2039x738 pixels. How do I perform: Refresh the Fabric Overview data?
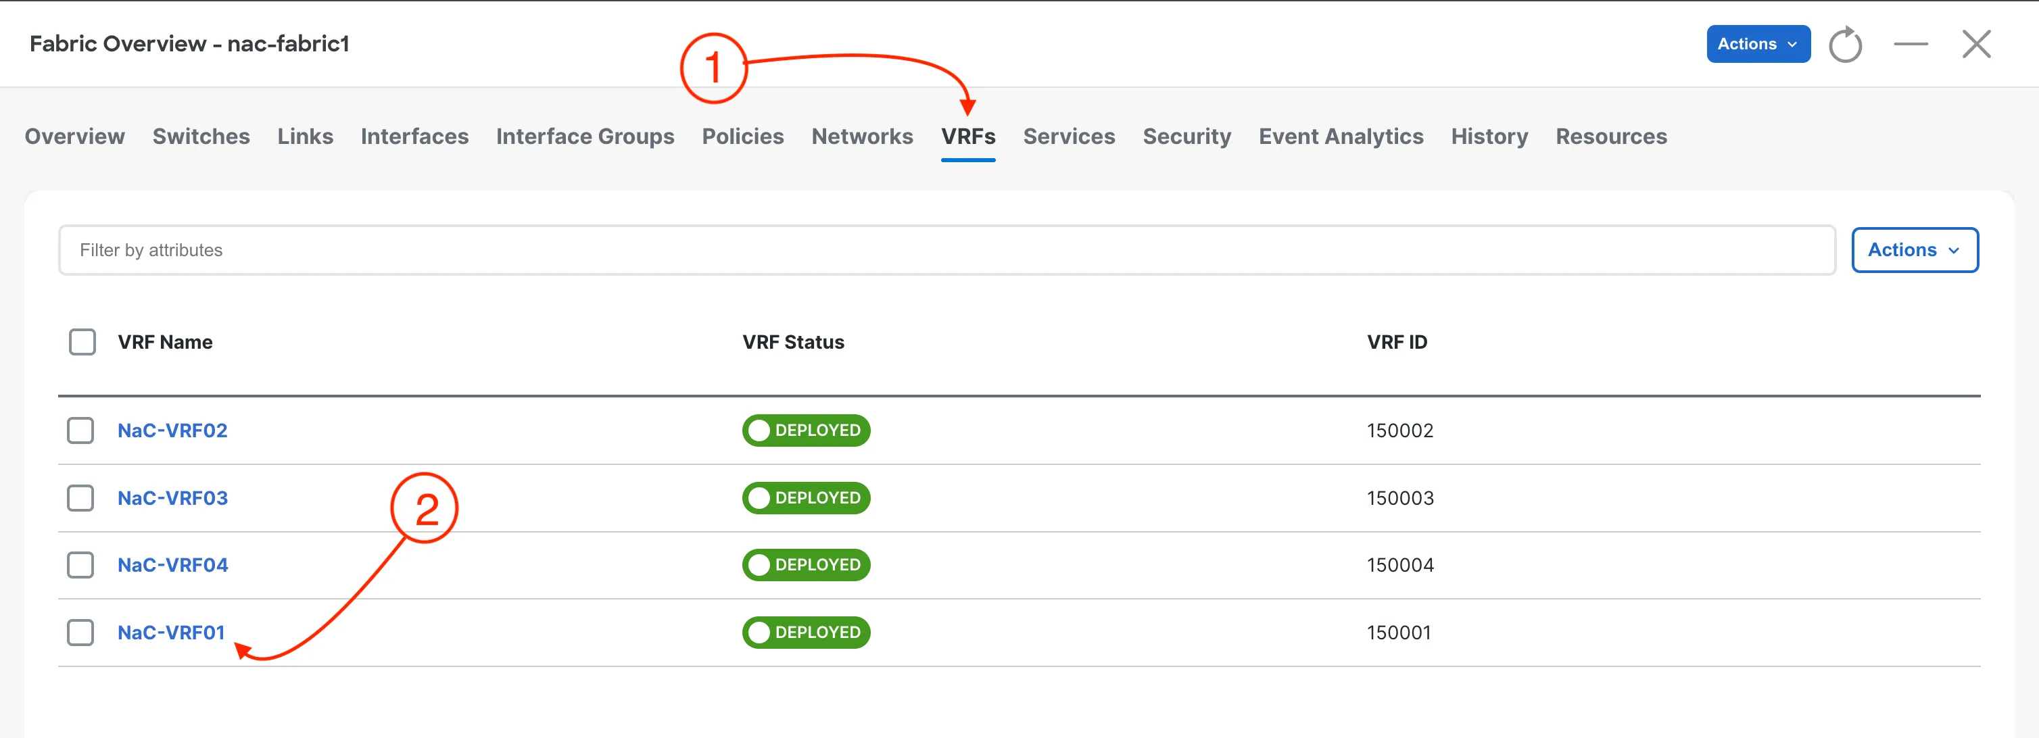(1846, 45)
